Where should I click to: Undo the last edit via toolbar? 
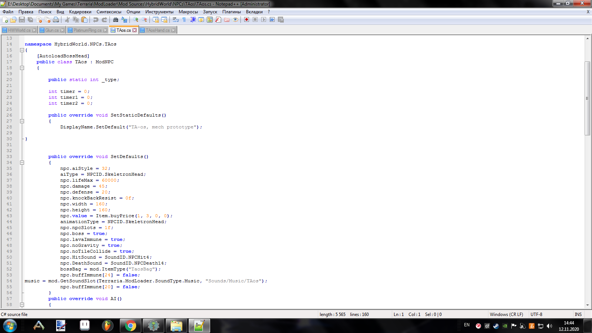[96, 20]
